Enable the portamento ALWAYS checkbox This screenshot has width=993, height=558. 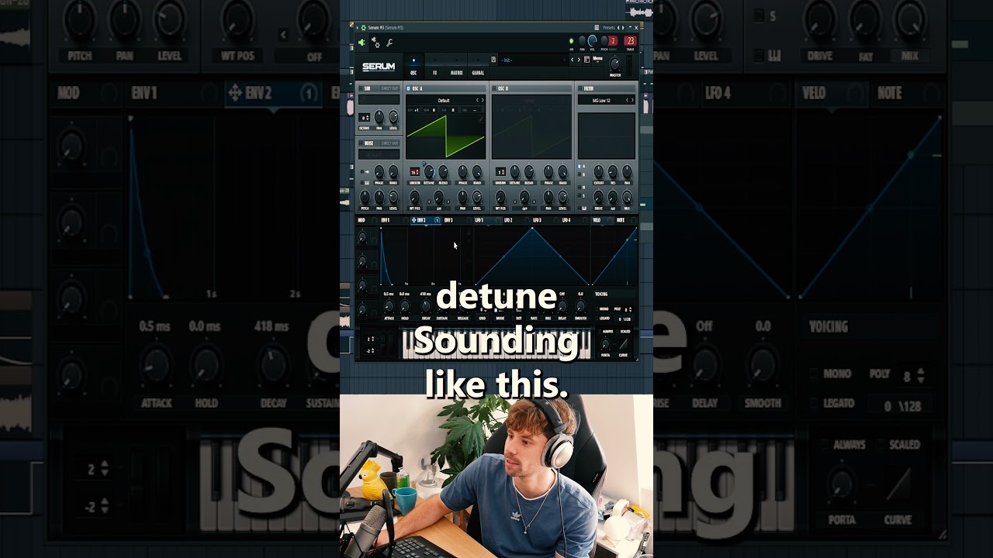(x=600, y=332)
